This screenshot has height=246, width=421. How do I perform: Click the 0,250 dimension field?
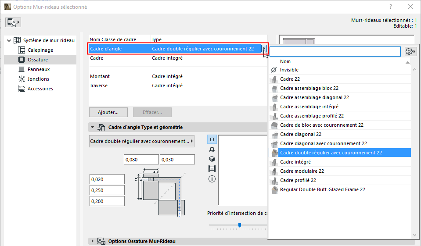click(x=107, y=190)
